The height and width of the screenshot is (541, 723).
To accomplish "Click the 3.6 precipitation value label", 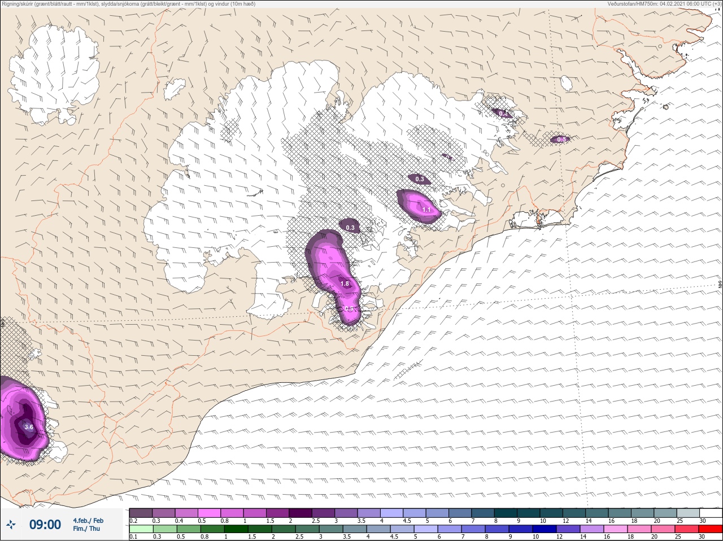I will (x=29, y=427).
